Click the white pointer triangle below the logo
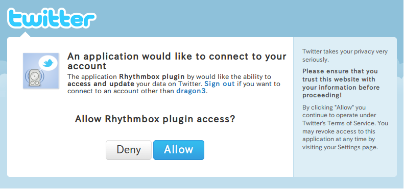Image resolution: width=404 pixels, height=189 pixels. pyautogui.click(x=25, y=35)
